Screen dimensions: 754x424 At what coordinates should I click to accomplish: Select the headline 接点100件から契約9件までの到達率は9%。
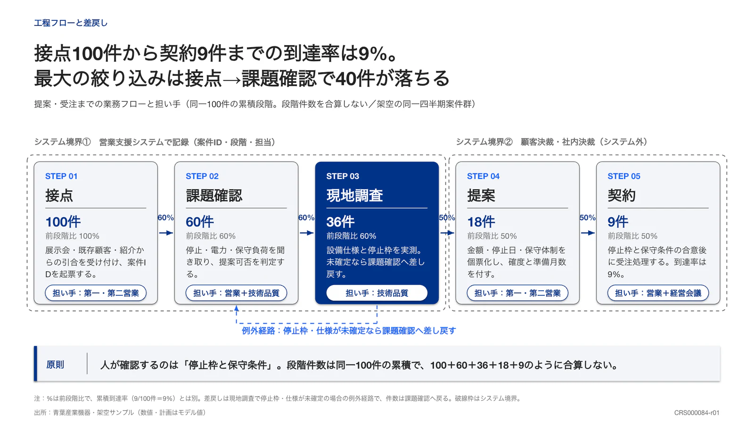(x=217, y=54)
